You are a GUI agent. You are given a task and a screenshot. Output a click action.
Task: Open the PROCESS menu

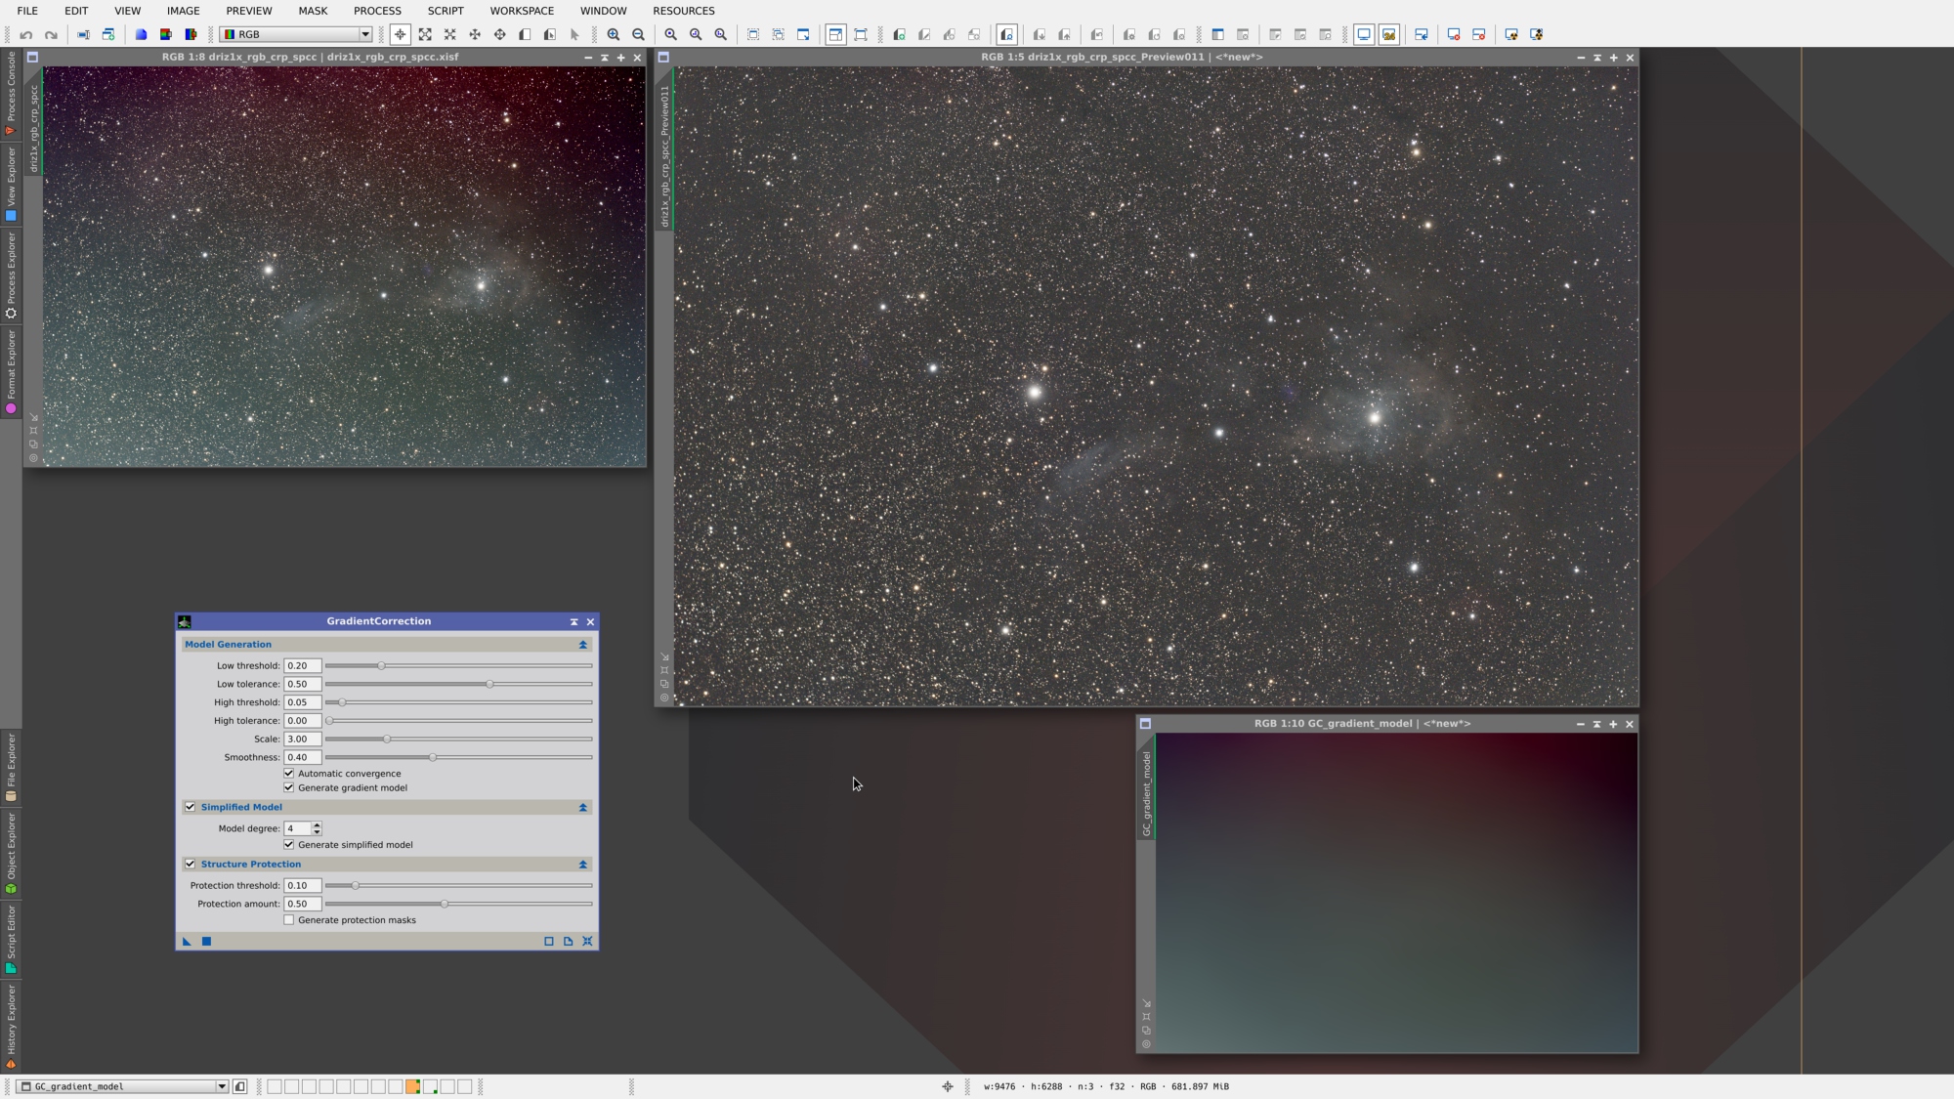[377, 11]
